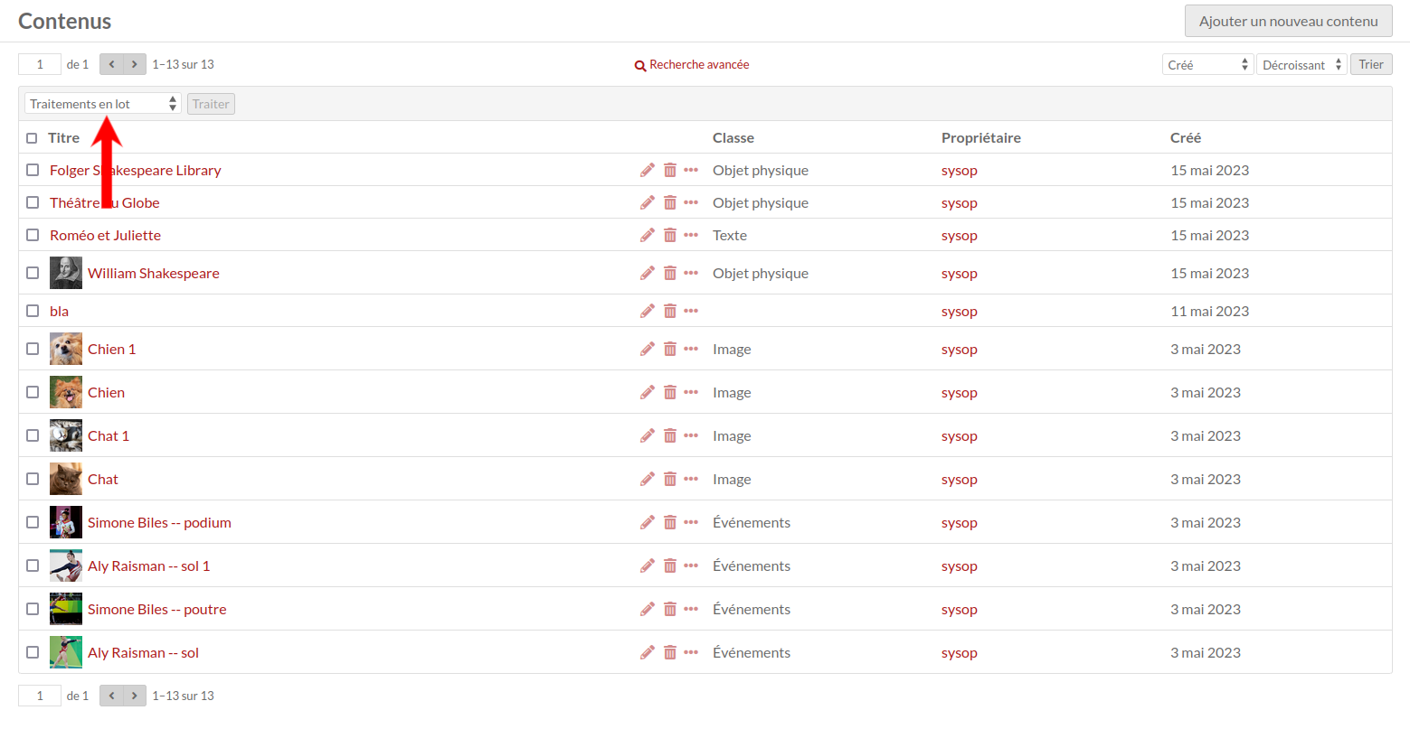Check the William Shakespeare row
1410x729 pixels.
click(33, 273)
